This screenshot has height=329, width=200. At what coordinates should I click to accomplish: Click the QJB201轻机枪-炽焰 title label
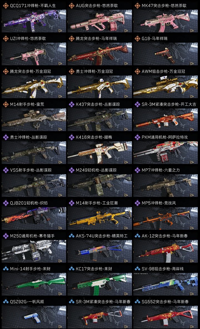(29, 203)
